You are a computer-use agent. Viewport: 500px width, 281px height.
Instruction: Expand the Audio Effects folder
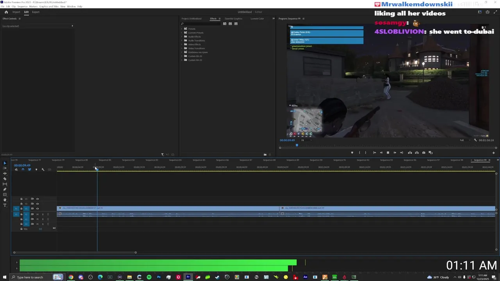(x=182, y=37)
